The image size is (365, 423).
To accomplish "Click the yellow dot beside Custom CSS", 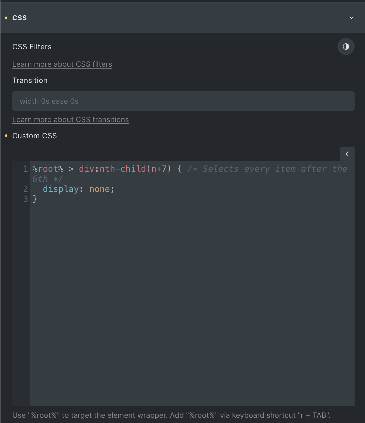I will 6,136.
